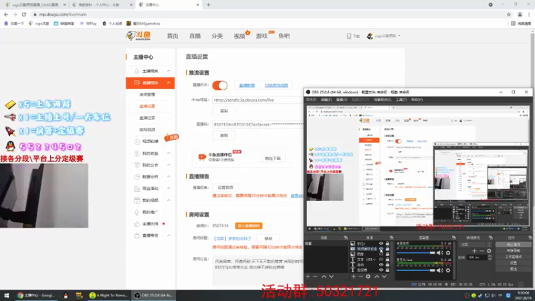Image resolution: width=535 pixels, height=301 pixels.
Task: Open 麦克风/Aux gear settings in OBS mixer
Action: 448,270
